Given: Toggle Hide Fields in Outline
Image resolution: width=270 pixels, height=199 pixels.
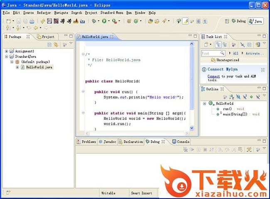Looking at the screenshot, I should [238, 97].
